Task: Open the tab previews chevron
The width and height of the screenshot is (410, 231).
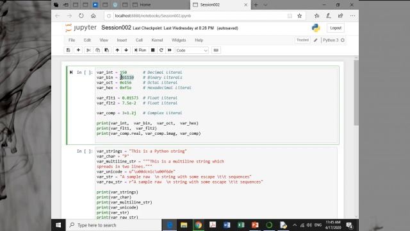Action: pyautogui.click(x=265, y=4)
